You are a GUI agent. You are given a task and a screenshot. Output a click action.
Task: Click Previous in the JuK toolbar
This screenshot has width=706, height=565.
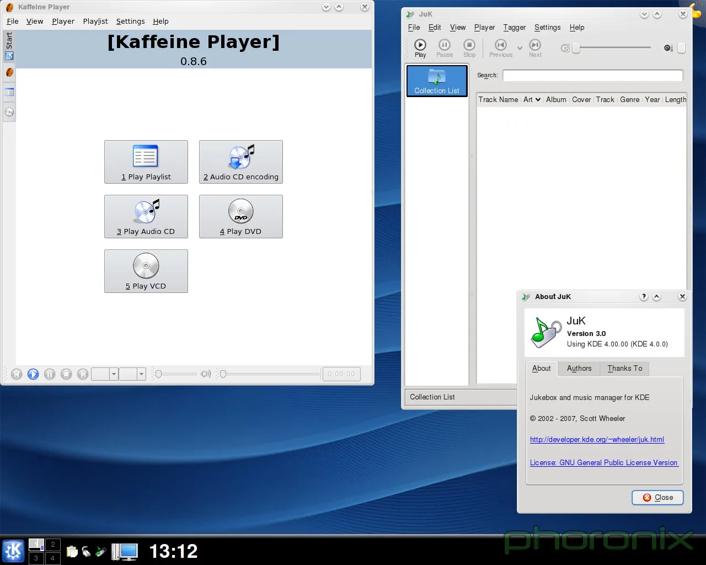click(501, 48)
